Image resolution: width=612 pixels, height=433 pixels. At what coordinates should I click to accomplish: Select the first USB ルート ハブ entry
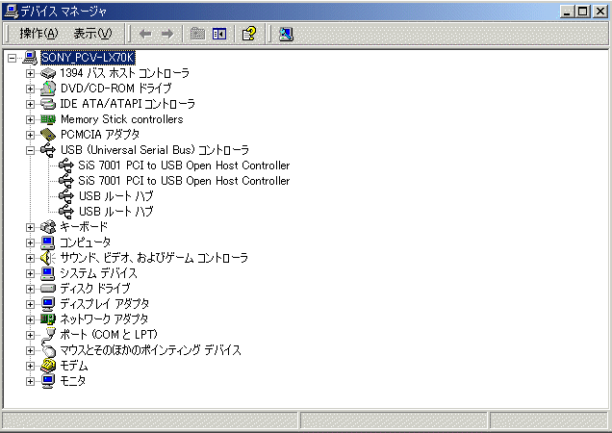115,196
